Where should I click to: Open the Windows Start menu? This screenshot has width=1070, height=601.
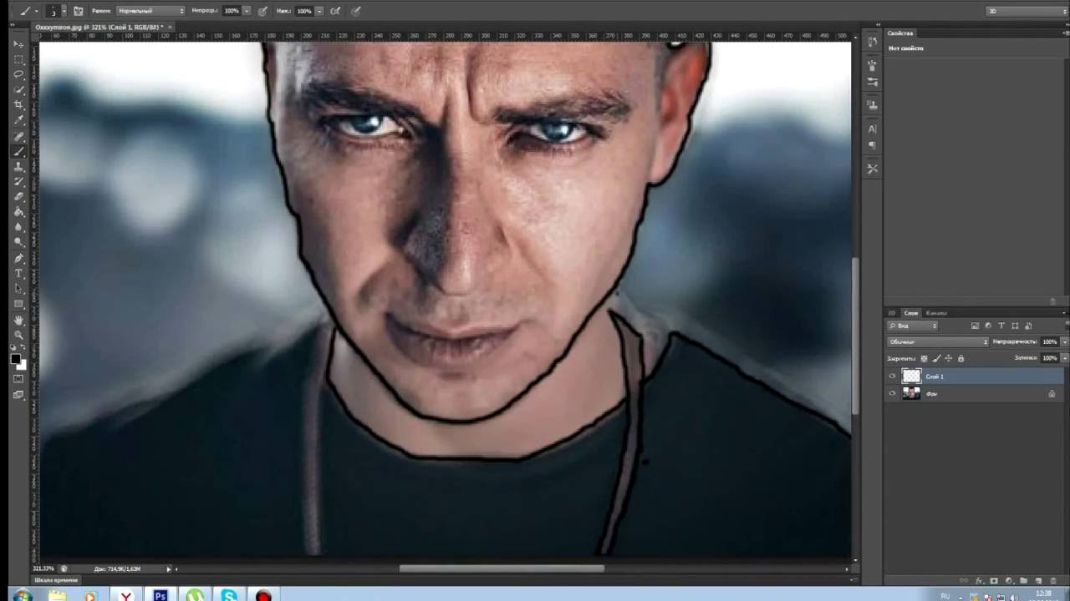click(x=21, y=595)
